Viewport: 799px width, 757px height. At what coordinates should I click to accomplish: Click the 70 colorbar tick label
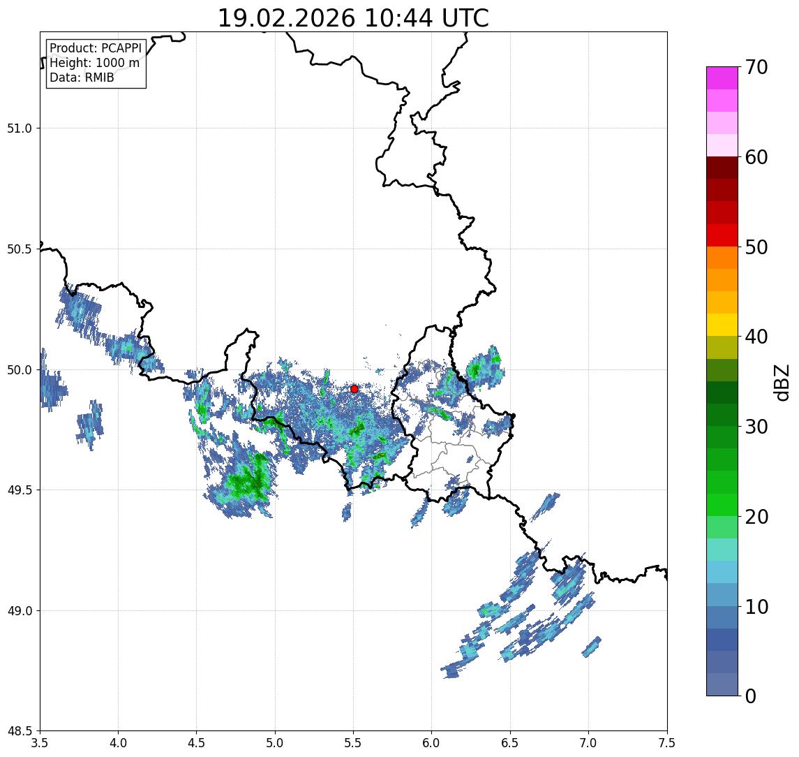click(756, 67)
